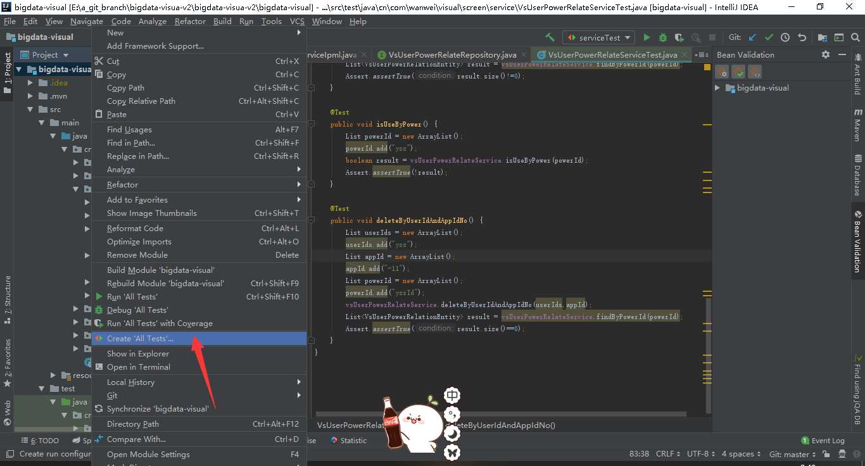Select Reformat Code in context menu
This screenshot has height=466, width=865.
coord(199,228)
